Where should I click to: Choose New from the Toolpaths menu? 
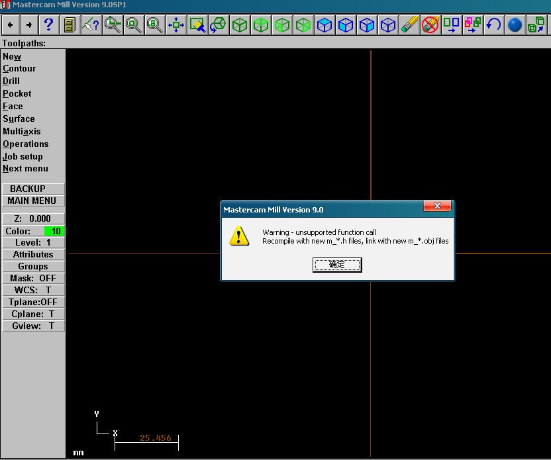pyautogui.click(x=12, y=56)
